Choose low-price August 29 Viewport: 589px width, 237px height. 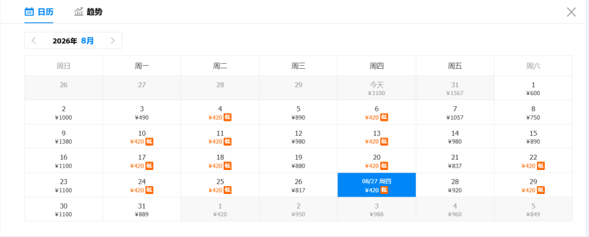tap(533, 185)
